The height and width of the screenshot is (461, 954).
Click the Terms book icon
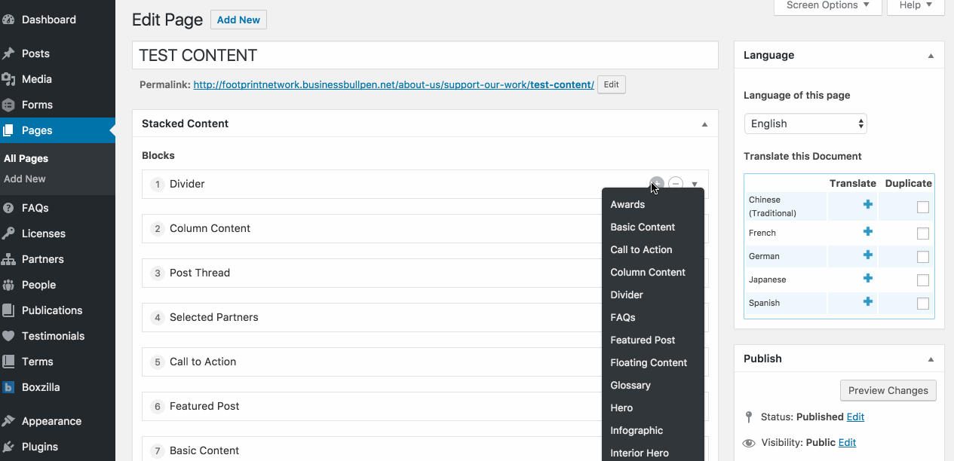[x=8, y=362]
